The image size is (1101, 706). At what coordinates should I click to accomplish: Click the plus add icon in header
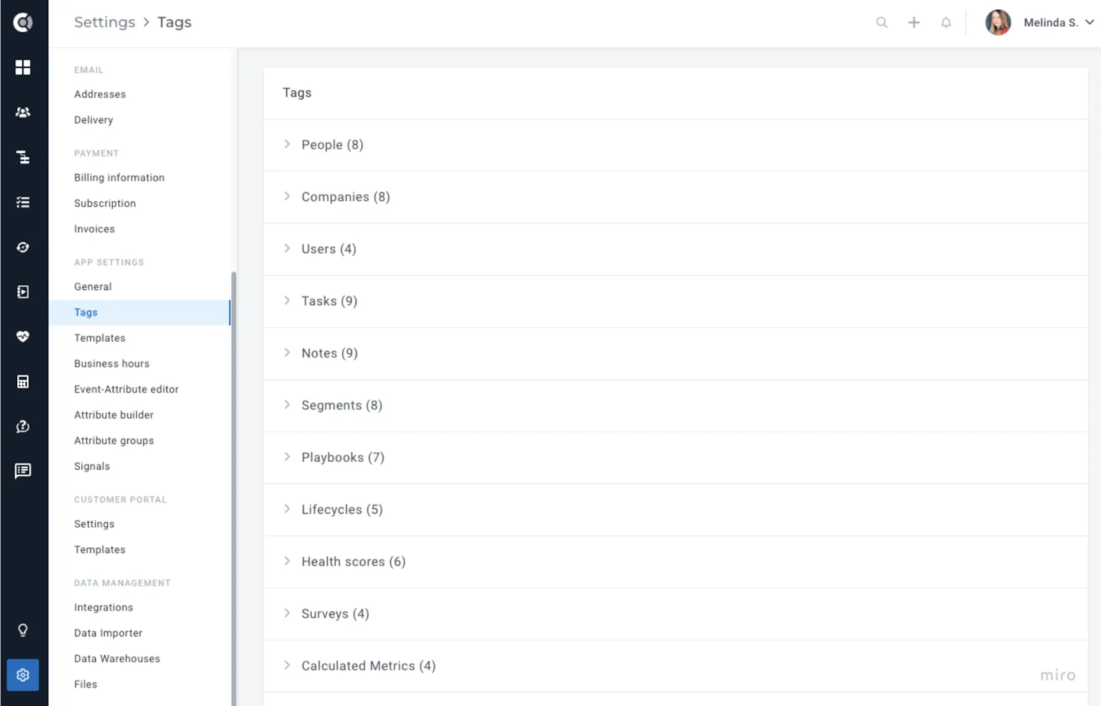pyautogui.click(x=914, y=23)
